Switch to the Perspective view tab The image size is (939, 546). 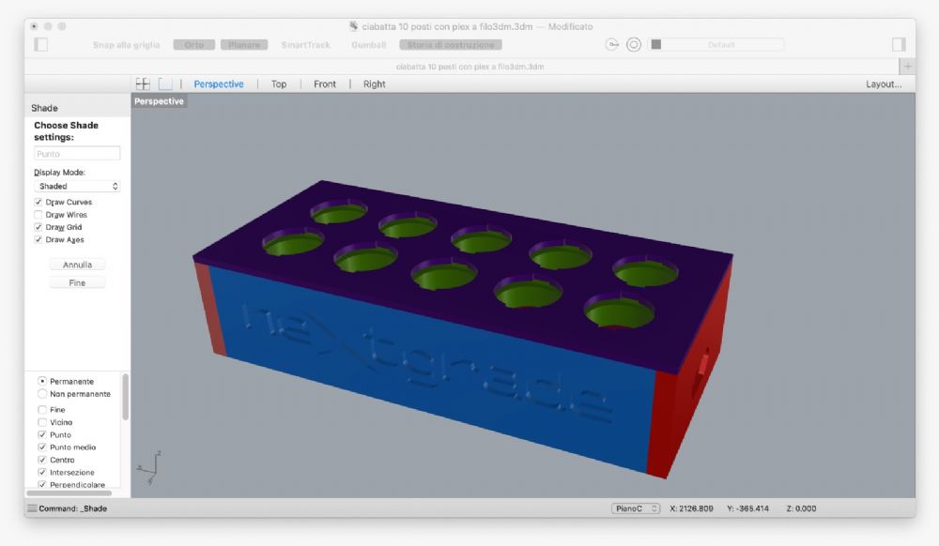(219, 84)
